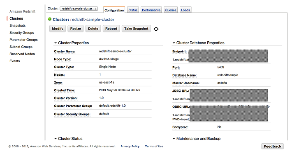Collapse the Cluster Status section
The image size is (292, 151).
click(55, 139)
